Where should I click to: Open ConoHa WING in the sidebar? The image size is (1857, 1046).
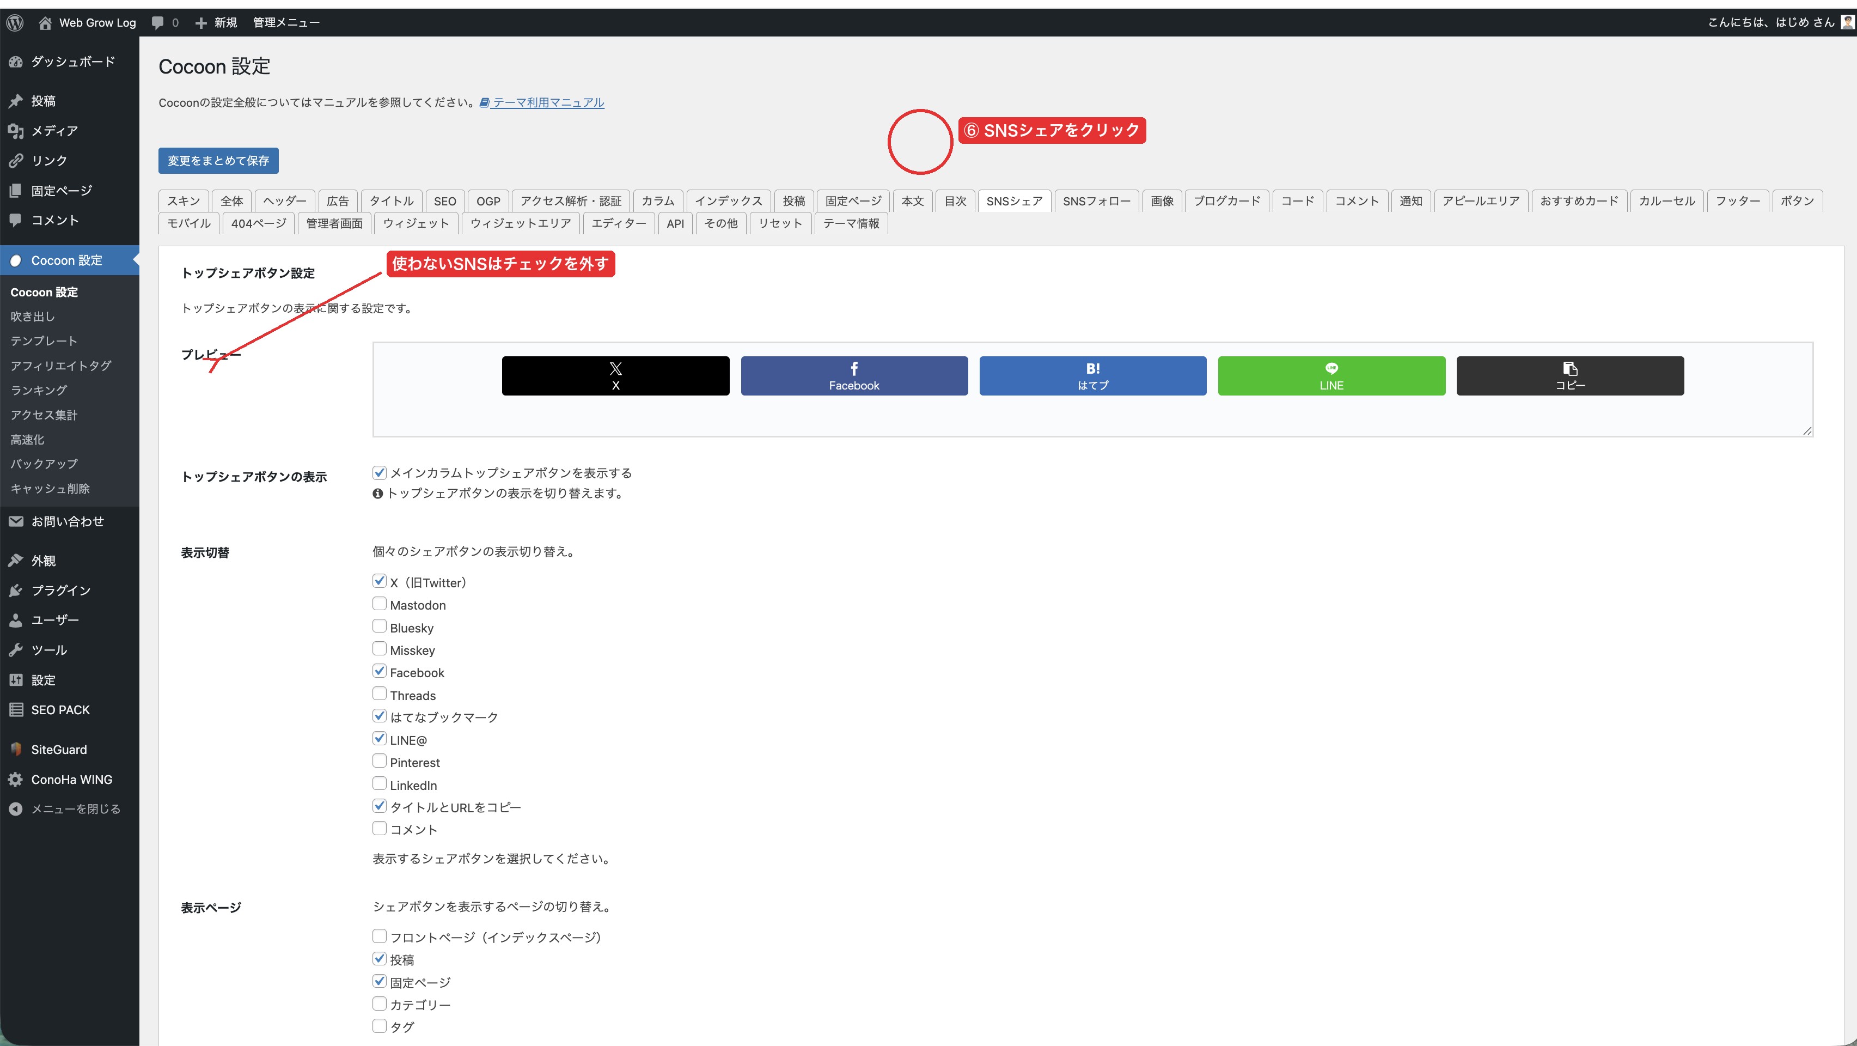coord(69,779)
